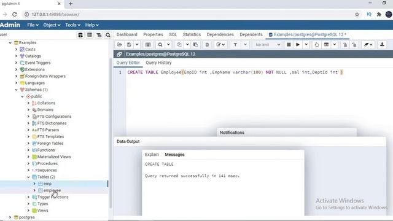The height and width of the screenshot is (221, 393).
Task: Open the Execute options dropdown arrow
Action: coord(306,45)
